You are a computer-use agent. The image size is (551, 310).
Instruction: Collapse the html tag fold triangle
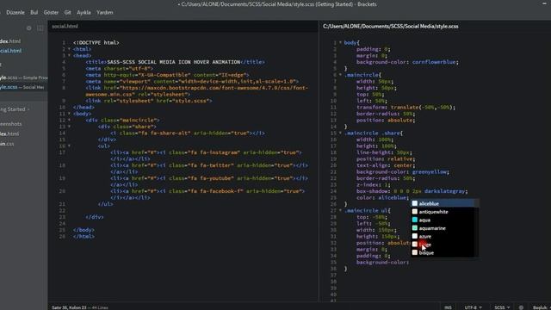69,49
